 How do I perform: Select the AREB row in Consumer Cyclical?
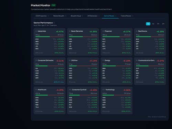(83, 100)
